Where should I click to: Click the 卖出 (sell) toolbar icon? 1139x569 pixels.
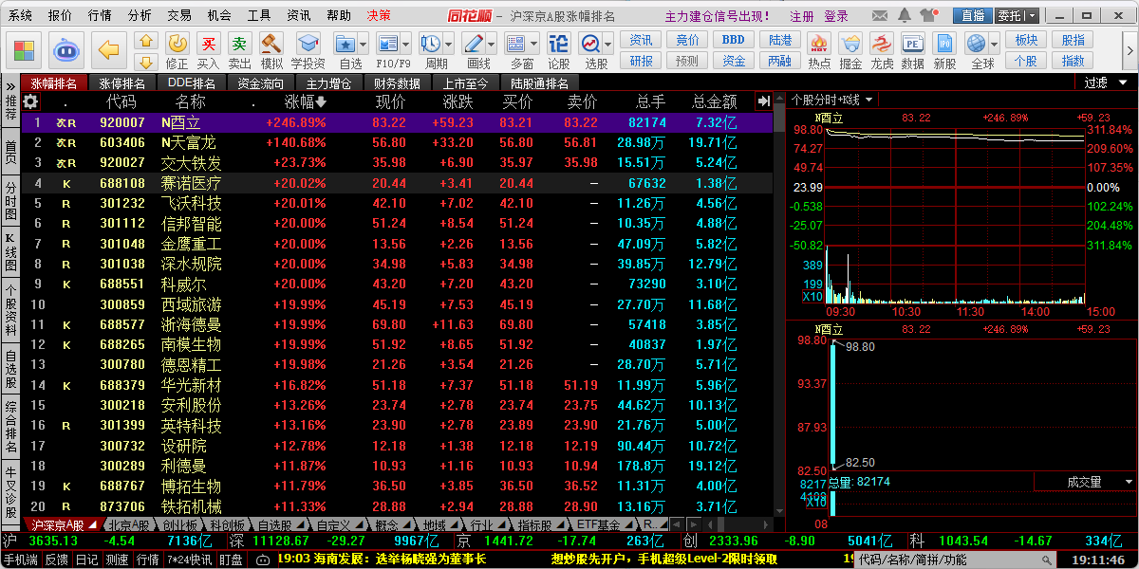coord(239,49)
